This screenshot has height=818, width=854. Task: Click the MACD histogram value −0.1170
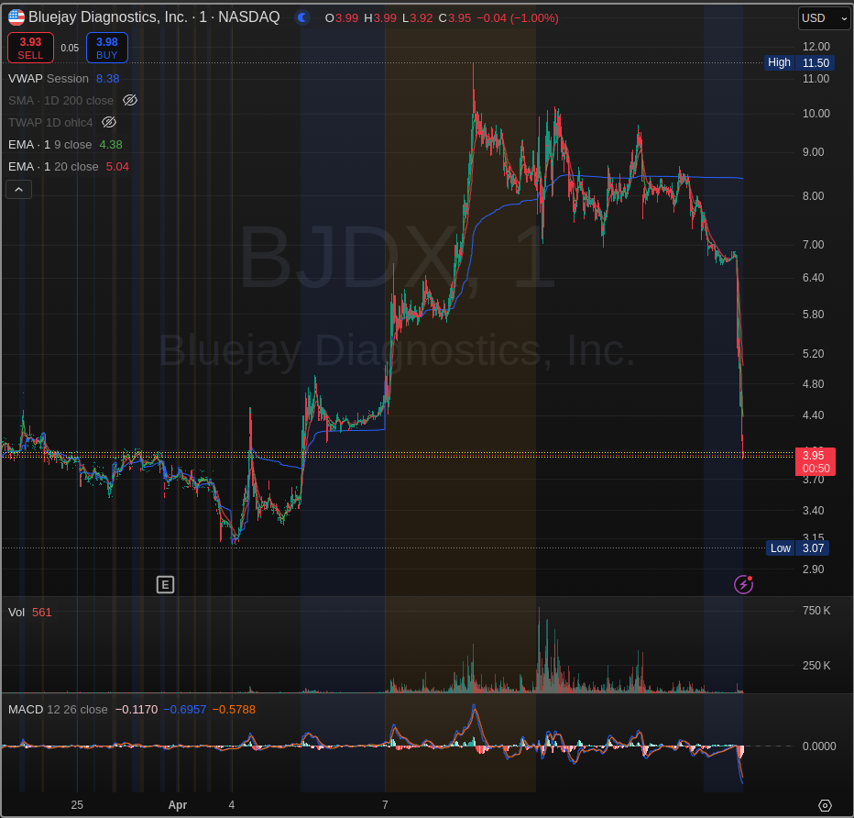pyautogui.click(x=137, y=710)
